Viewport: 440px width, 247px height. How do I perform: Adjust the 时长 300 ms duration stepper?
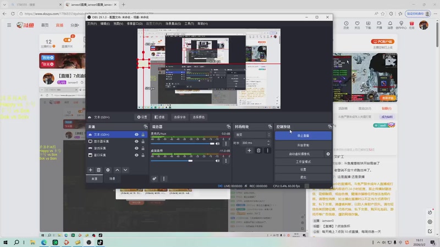pos(268,143)
